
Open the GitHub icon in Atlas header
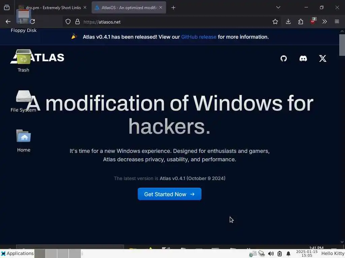tap(284, 58)
